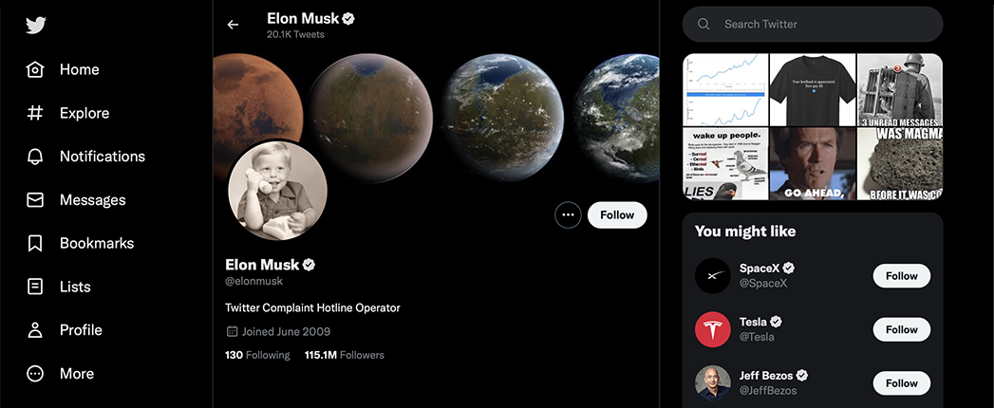Screen dimensions: 994x408
Task: Open Bookmarks ribbon icon
Action: pos(35,243)
